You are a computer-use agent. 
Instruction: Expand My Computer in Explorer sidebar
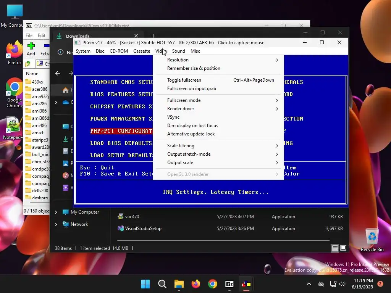pos(56,212)
